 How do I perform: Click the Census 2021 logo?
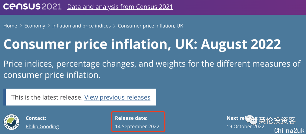pyautogui.click(x=32, y=7)
